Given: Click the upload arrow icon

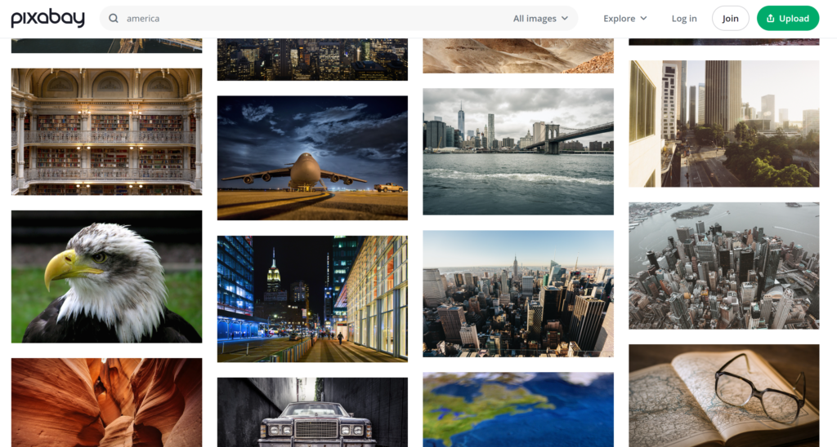Looking at the screenshot, I should pyautogui.click(x=770, y=19).
